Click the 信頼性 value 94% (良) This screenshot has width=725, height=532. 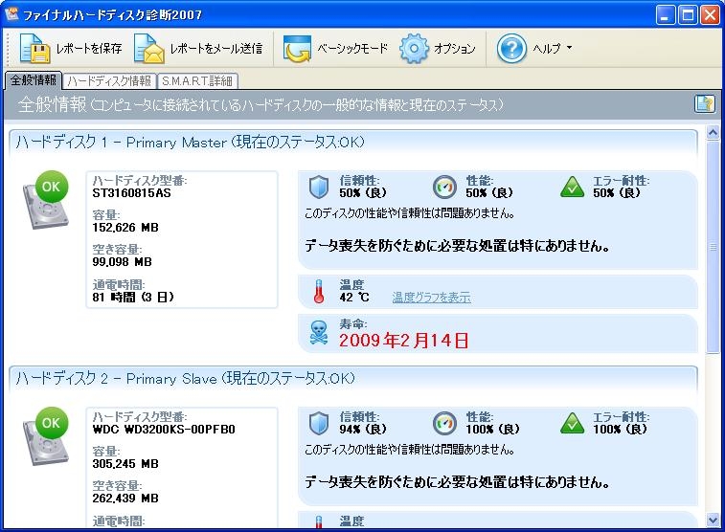tap(363, 430)
